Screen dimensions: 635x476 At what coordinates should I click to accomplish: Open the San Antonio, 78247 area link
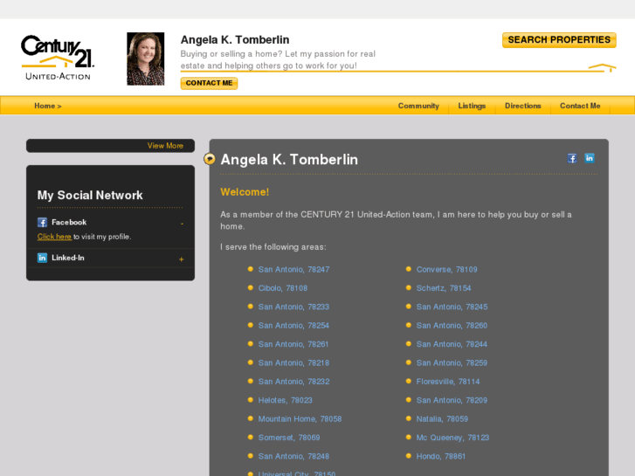(x=293, y=269)
